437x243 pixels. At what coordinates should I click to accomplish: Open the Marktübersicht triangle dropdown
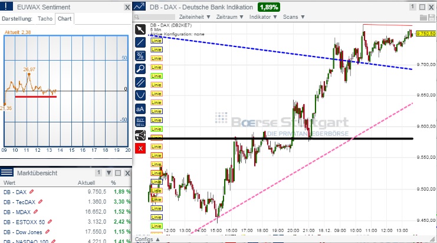click(x=109, y=173)
